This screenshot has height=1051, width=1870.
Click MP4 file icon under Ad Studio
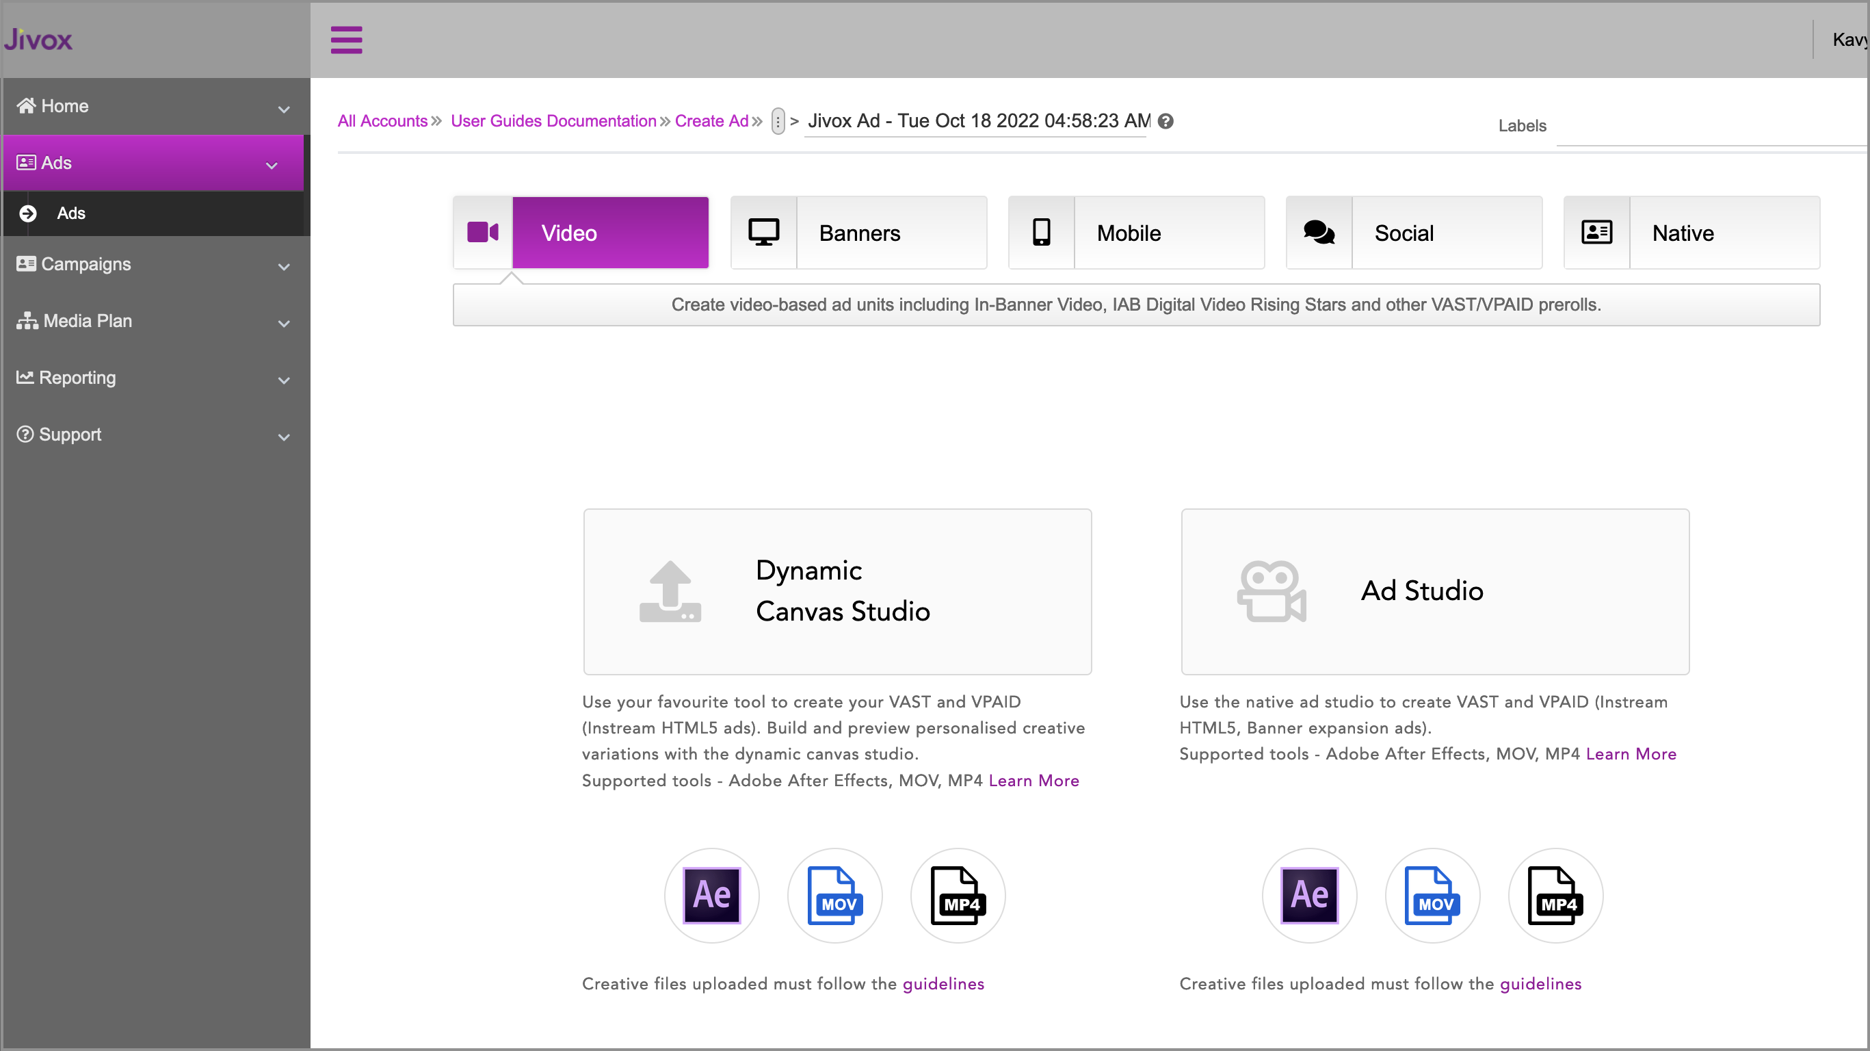coord(1555,895)
